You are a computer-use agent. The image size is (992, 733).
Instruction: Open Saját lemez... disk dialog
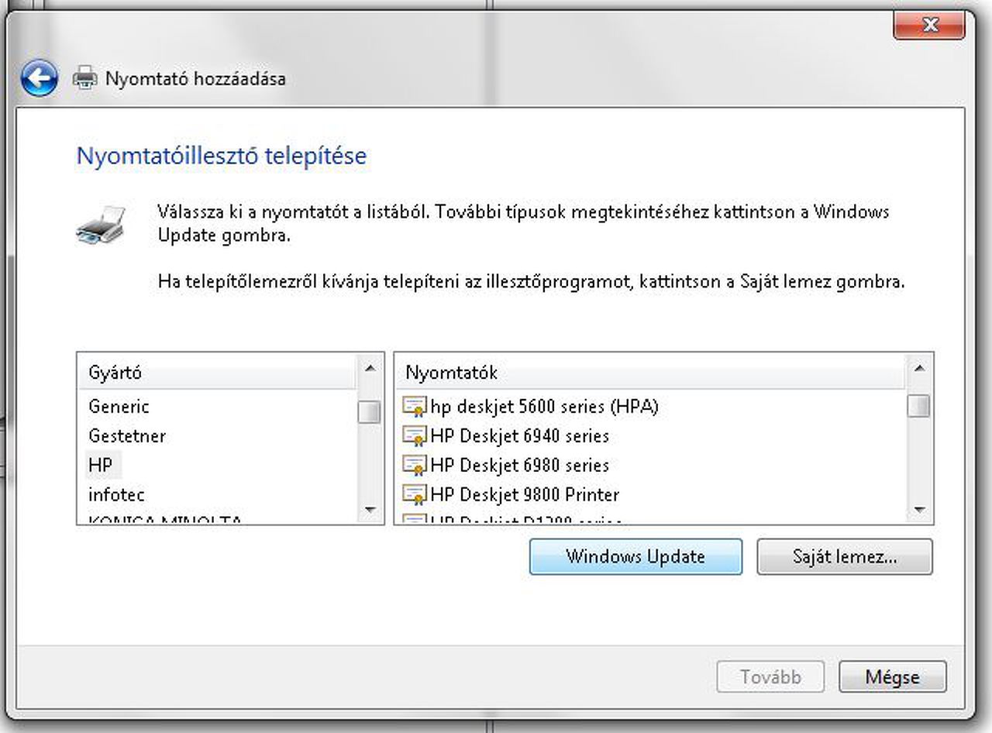pos(844,556)
